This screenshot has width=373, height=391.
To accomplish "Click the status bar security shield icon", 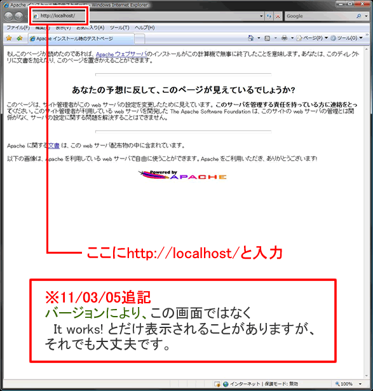I will [217, 384].
